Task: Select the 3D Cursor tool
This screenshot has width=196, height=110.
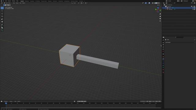Action: pyautogui.click(x=2, y=11)
